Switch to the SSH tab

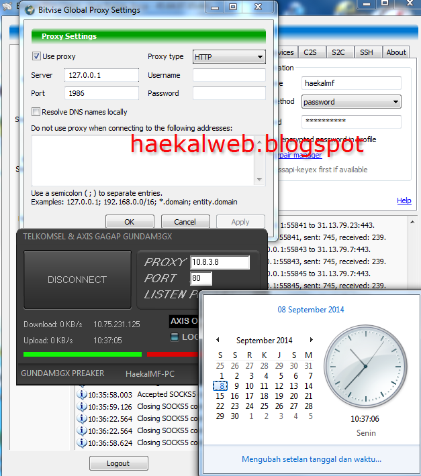[x=367, y=52]
